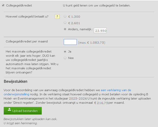The height and width of the screenshot is (127, 158).
Task: Open 'een verklaring van de' link
Action: pos(116,90)
